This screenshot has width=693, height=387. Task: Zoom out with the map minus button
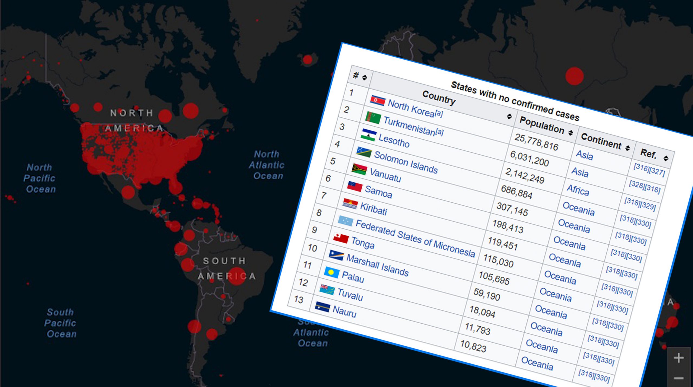point(679,378)
